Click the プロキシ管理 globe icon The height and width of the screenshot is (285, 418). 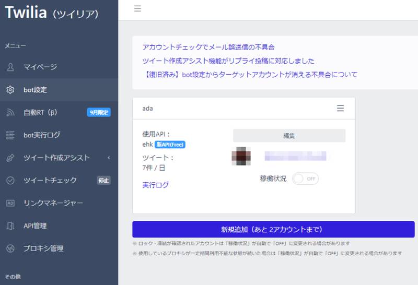point(10,248)
